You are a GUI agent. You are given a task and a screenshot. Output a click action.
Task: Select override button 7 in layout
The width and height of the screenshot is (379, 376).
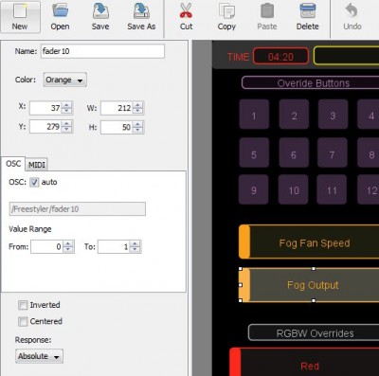pyautogui.click(x=333, y=152)
